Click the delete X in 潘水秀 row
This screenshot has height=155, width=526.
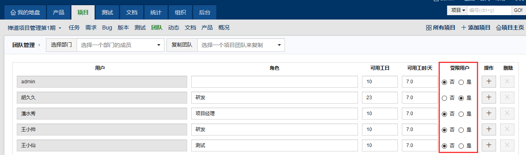[x=507, y=114]
